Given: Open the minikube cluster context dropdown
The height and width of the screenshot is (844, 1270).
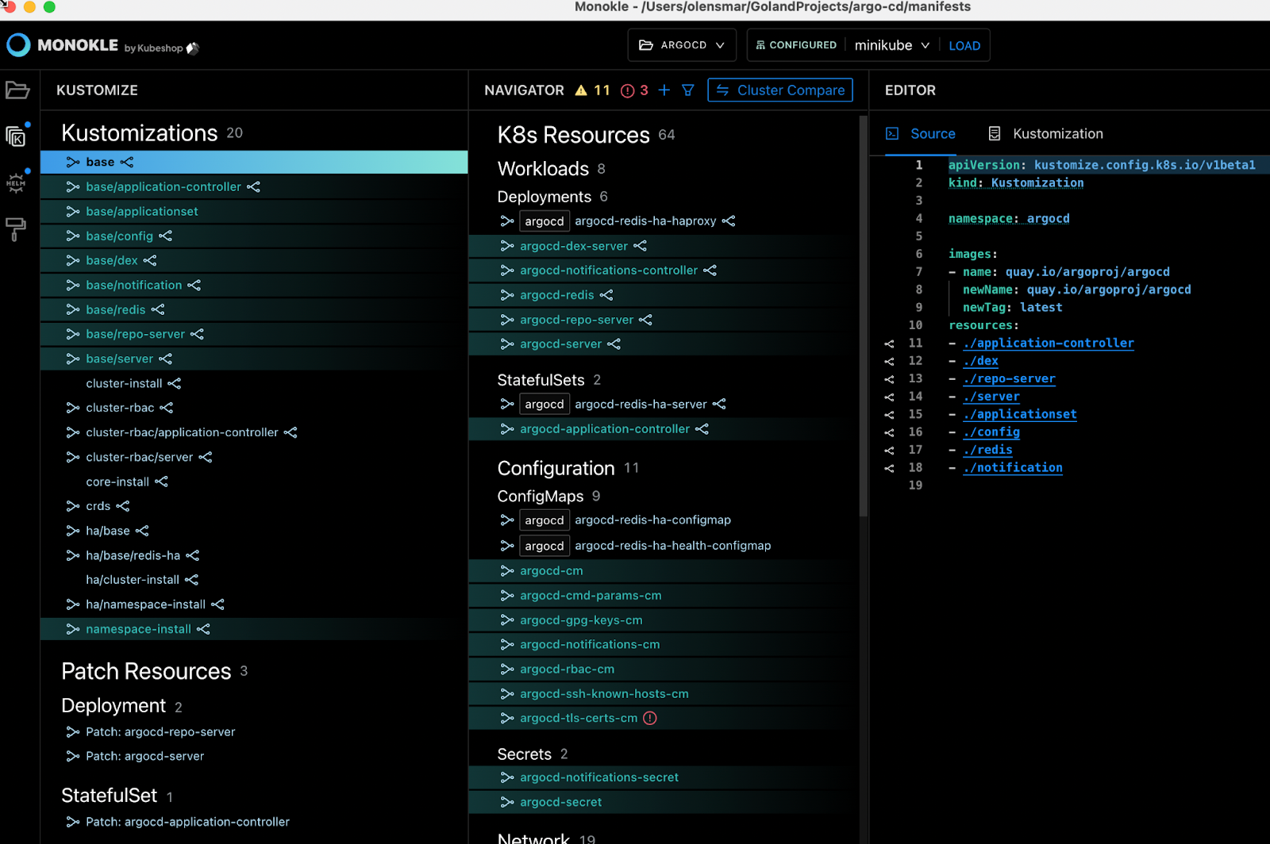Looking at the screenshot, I should 891,45.
